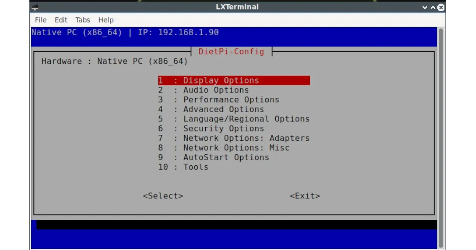Select Network Options: Adapters
This screenshot has height=250, width=476.
click(x=246, y=139)
